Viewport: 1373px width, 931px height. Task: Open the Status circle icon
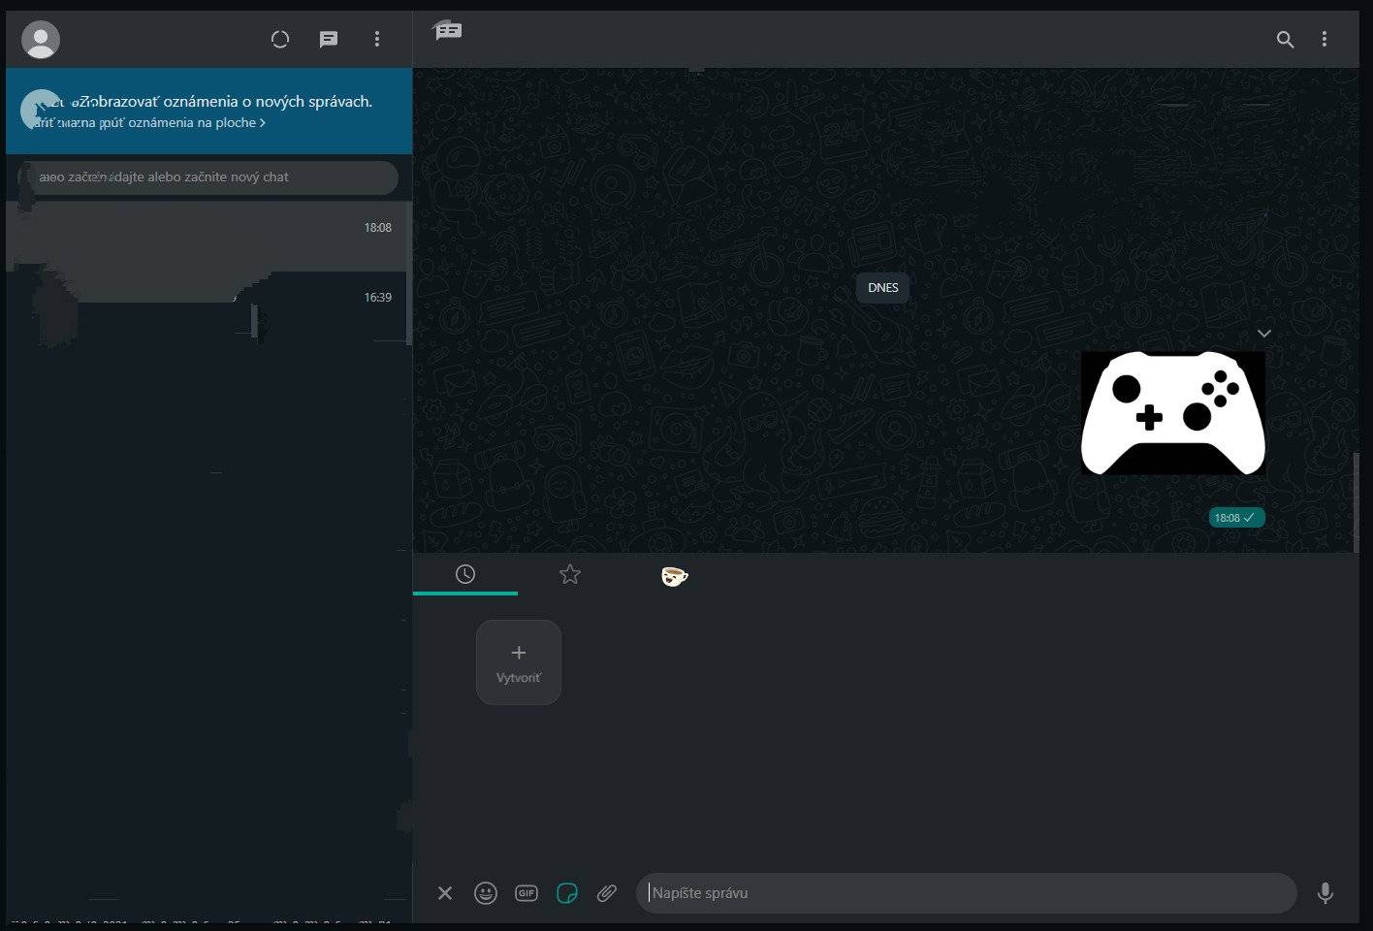click(x=280, y=39)
